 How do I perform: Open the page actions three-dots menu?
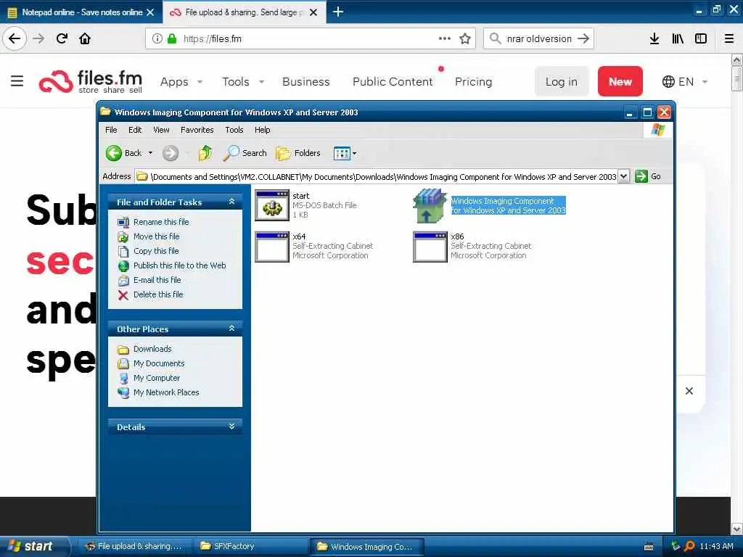(x=445, y=38)
